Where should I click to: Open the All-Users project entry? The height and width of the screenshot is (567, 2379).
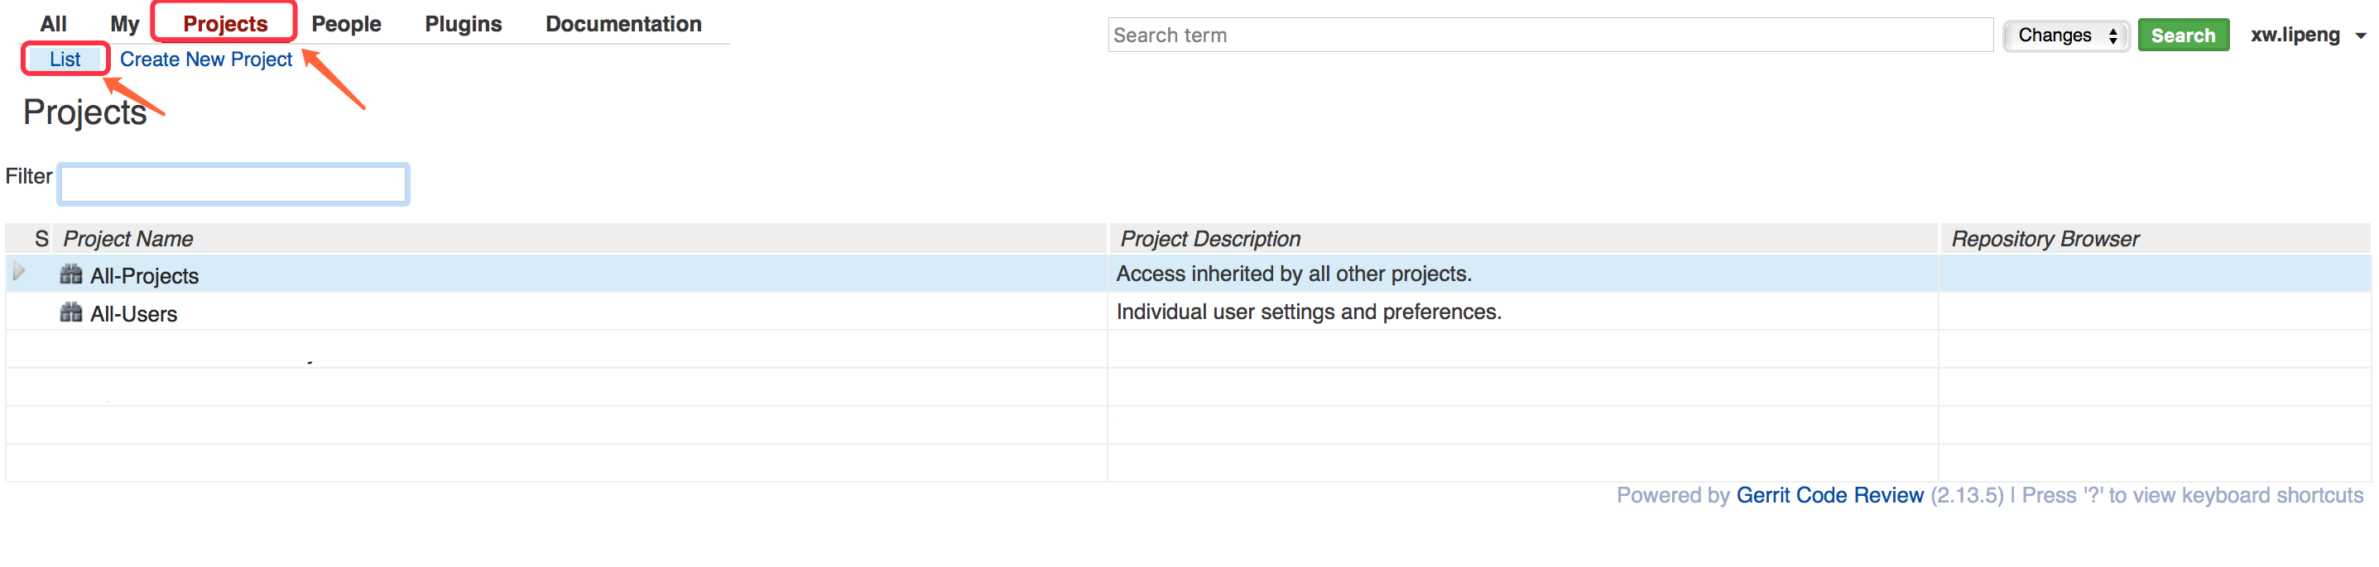pos(134,313)
